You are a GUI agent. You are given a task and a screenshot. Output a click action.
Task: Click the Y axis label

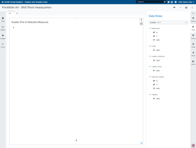click(14, 28)
